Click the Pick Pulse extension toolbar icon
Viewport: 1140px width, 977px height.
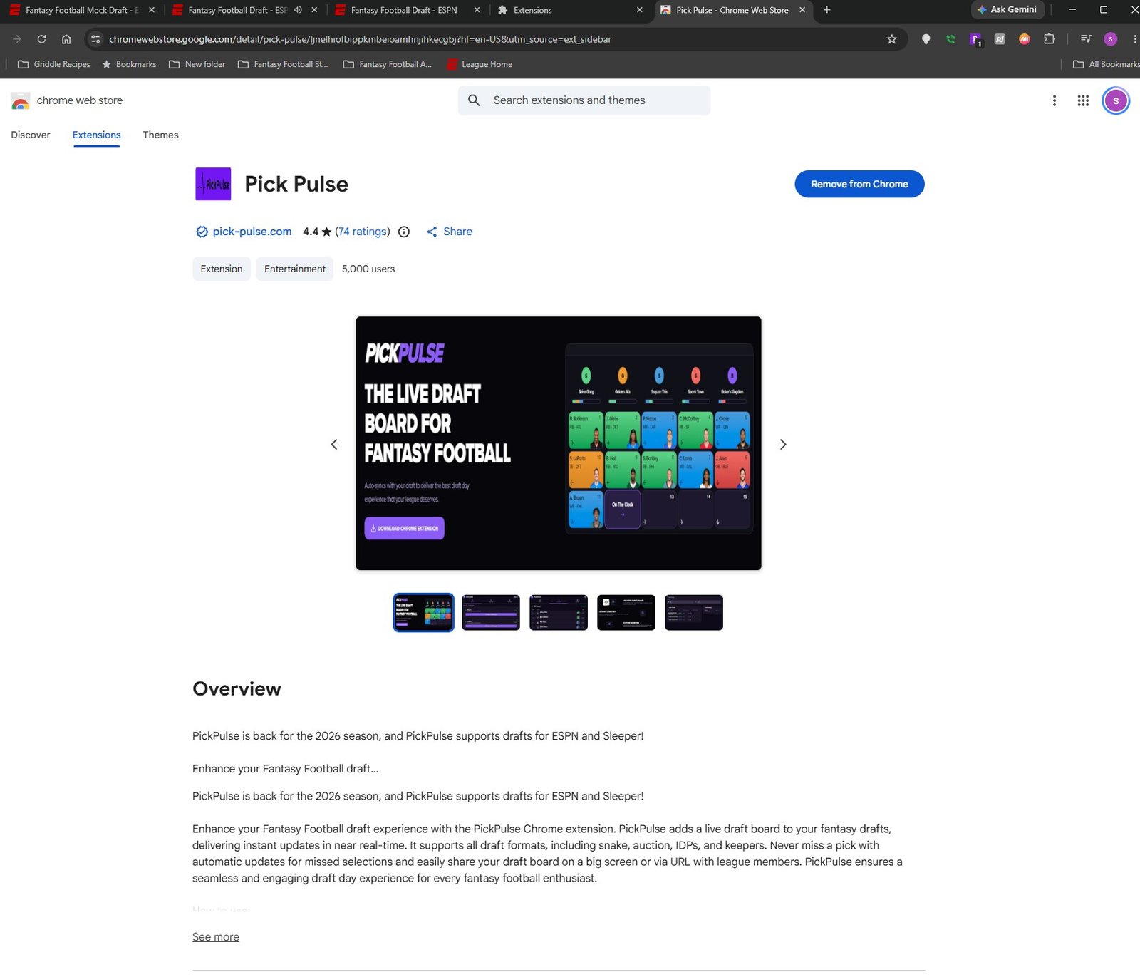pos(975,39)
